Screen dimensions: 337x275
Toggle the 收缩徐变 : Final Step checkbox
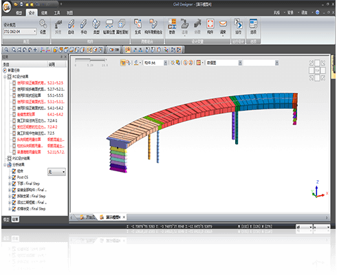click(x=14, y=209)
